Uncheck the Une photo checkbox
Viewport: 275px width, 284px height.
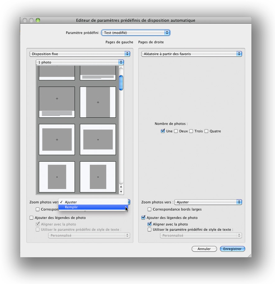pyautogui.click(x=163, y=131)
